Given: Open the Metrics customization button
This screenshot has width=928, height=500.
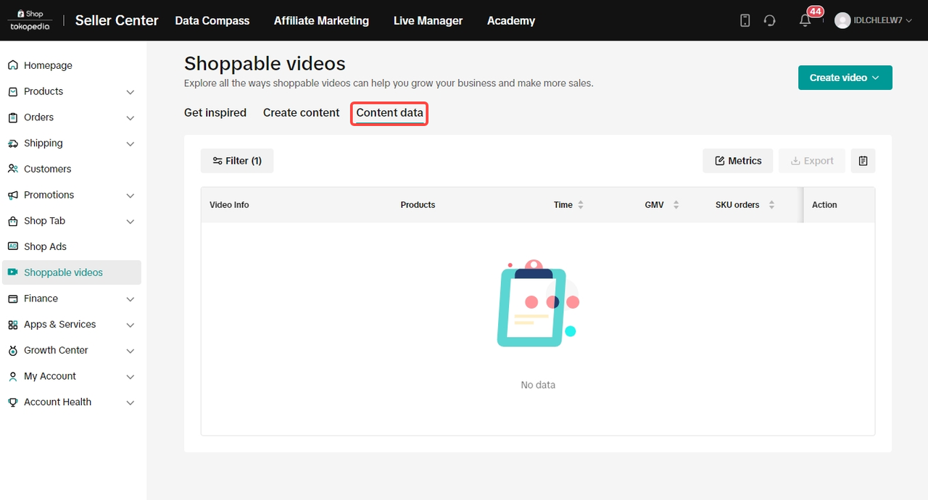Looking at the screenshot, I should coord(738,161).
